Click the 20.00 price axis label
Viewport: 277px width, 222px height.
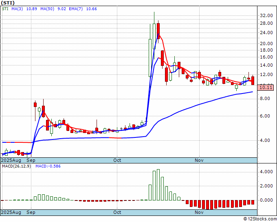click(x=266, y=44)
